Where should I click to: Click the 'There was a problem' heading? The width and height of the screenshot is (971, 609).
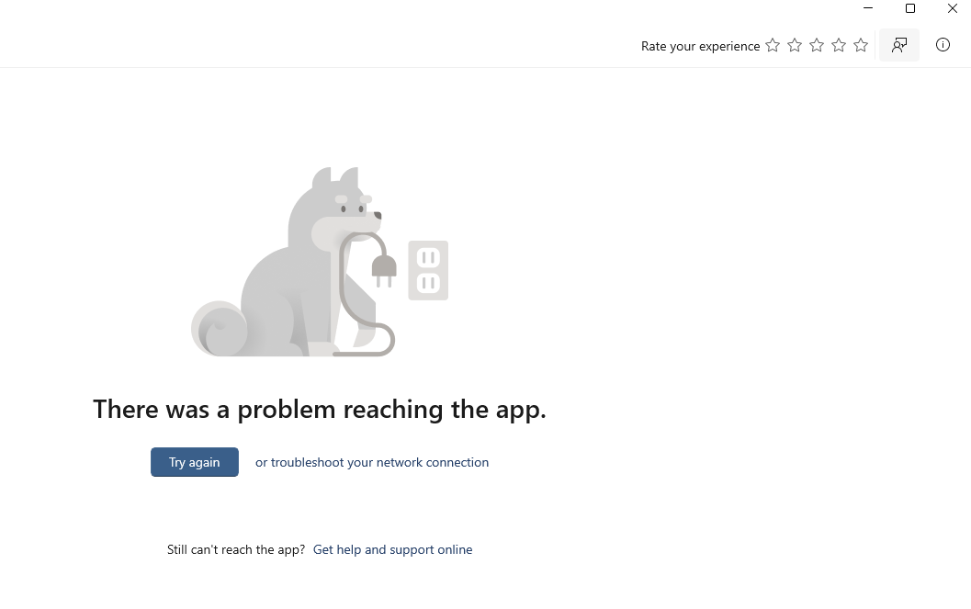(x=320, y=410)
